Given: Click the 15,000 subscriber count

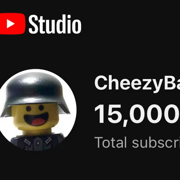Looking at the screenshot, I should tap(137, 114).
